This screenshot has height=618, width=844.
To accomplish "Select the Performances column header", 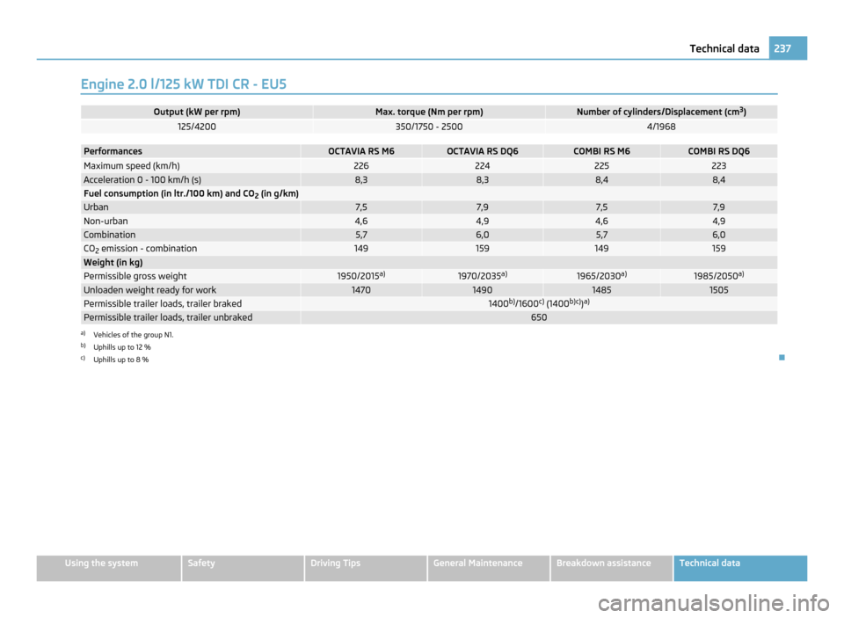I will point(113,151).
